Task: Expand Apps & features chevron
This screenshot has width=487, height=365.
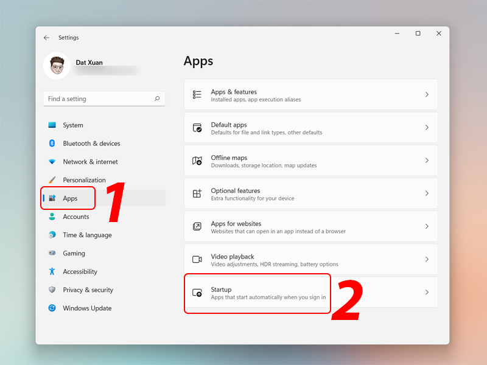Action: (x=427, y=94)
